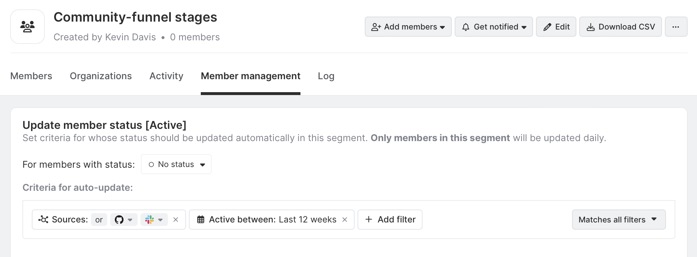Open the Activity tab
The width and height of the screenshot is (697, 257).
point(166,76)
